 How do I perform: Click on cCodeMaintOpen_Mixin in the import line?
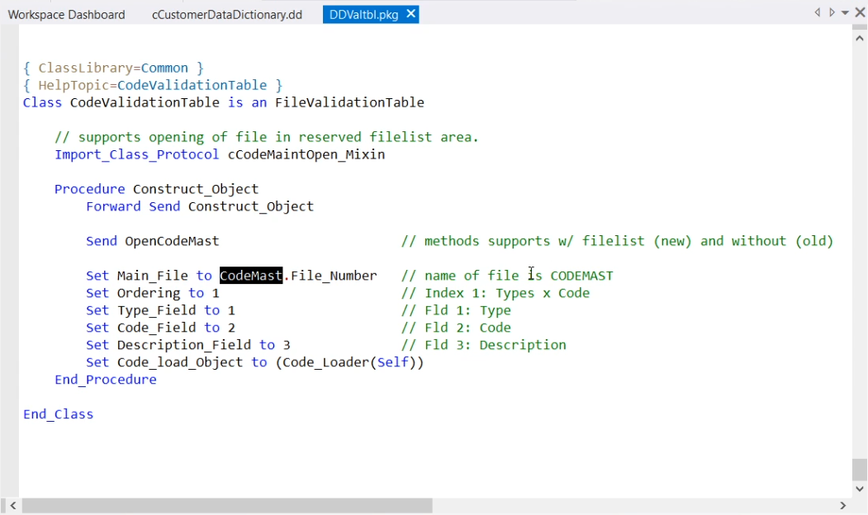306,154
